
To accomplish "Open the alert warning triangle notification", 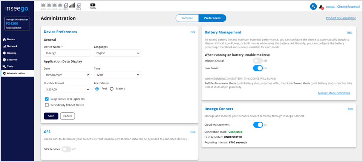I will click(321, 7).
